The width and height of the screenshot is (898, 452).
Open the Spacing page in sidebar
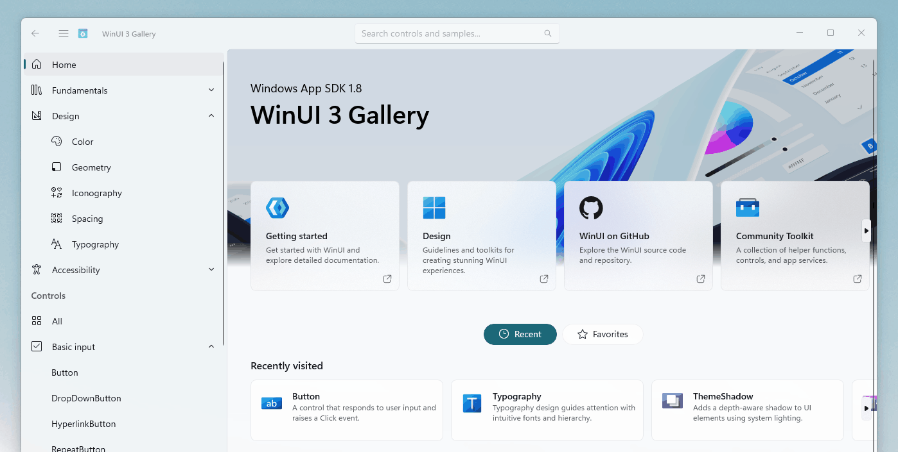124,219
